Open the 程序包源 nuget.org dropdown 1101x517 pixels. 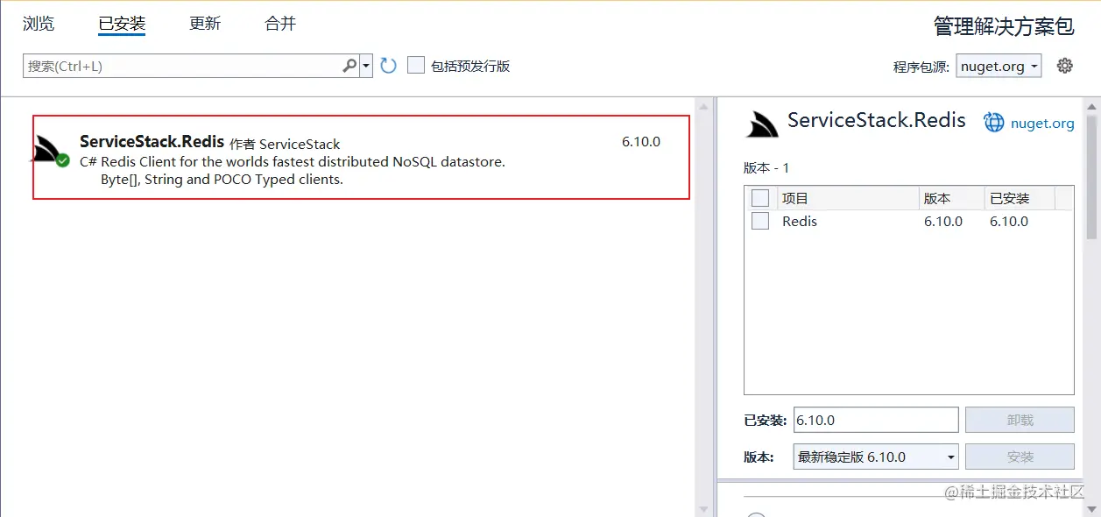pyautogui.click(x=999, y=66)
